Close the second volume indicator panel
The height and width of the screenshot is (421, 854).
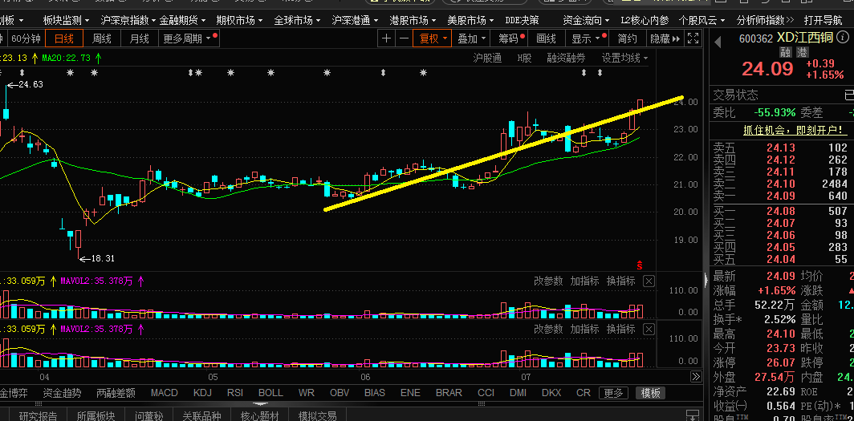click(x=649, y=329)
